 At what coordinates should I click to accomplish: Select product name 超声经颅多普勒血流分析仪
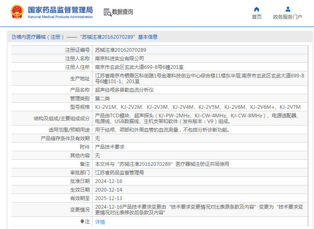124,90
